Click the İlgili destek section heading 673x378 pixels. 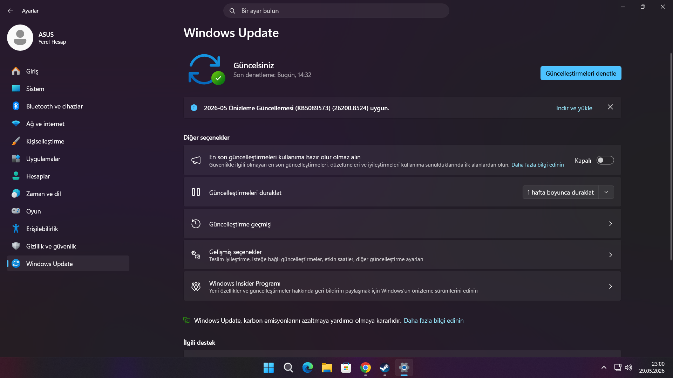click(x=199, y=343)
